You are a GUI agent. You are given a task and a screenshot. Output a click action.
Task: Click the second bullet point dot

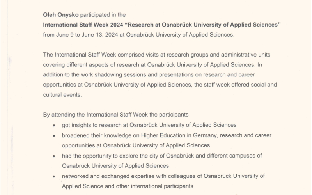click(54, 136)
